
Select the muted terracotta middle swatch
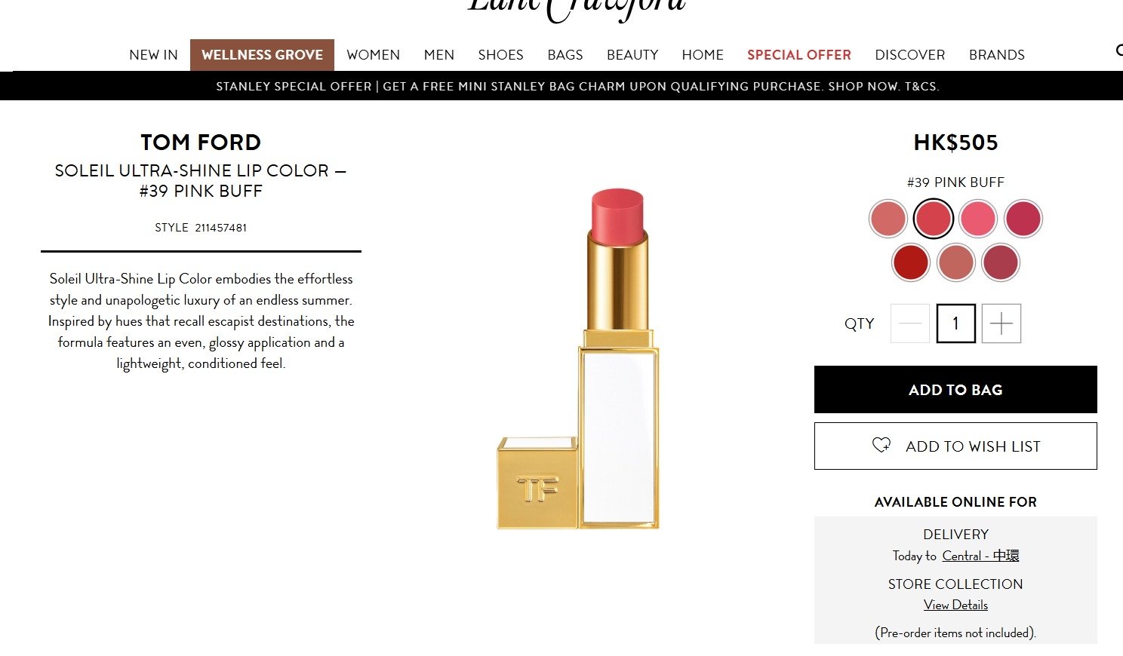955,262
